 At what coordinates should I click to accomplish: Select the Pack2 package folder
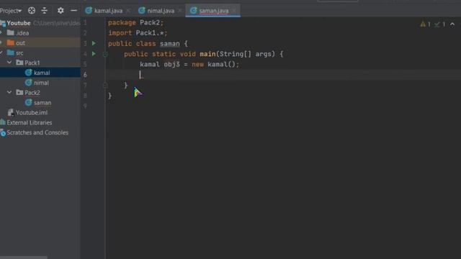point(32,93)
